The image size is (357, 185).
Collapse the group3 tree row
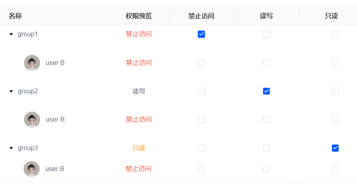[11, 148]
